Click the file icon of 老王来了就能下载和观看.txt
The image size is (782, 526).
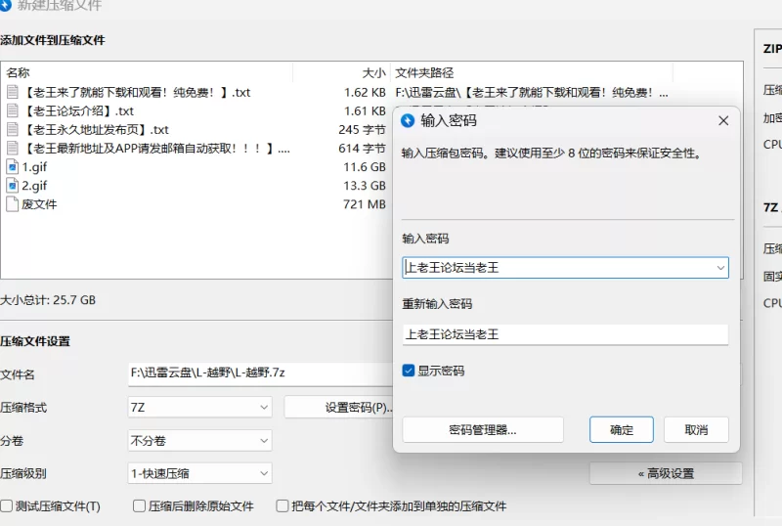(x=13, y=92)
